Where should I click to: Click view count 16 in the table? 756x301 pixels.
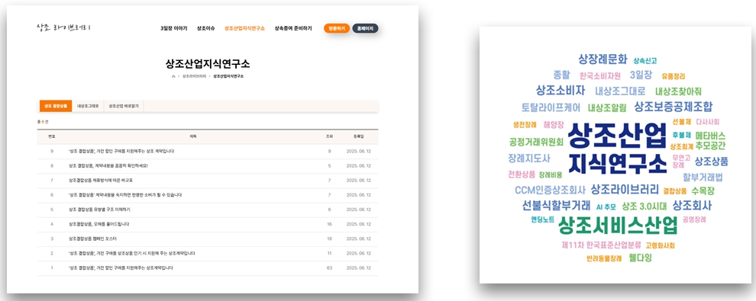329,224
